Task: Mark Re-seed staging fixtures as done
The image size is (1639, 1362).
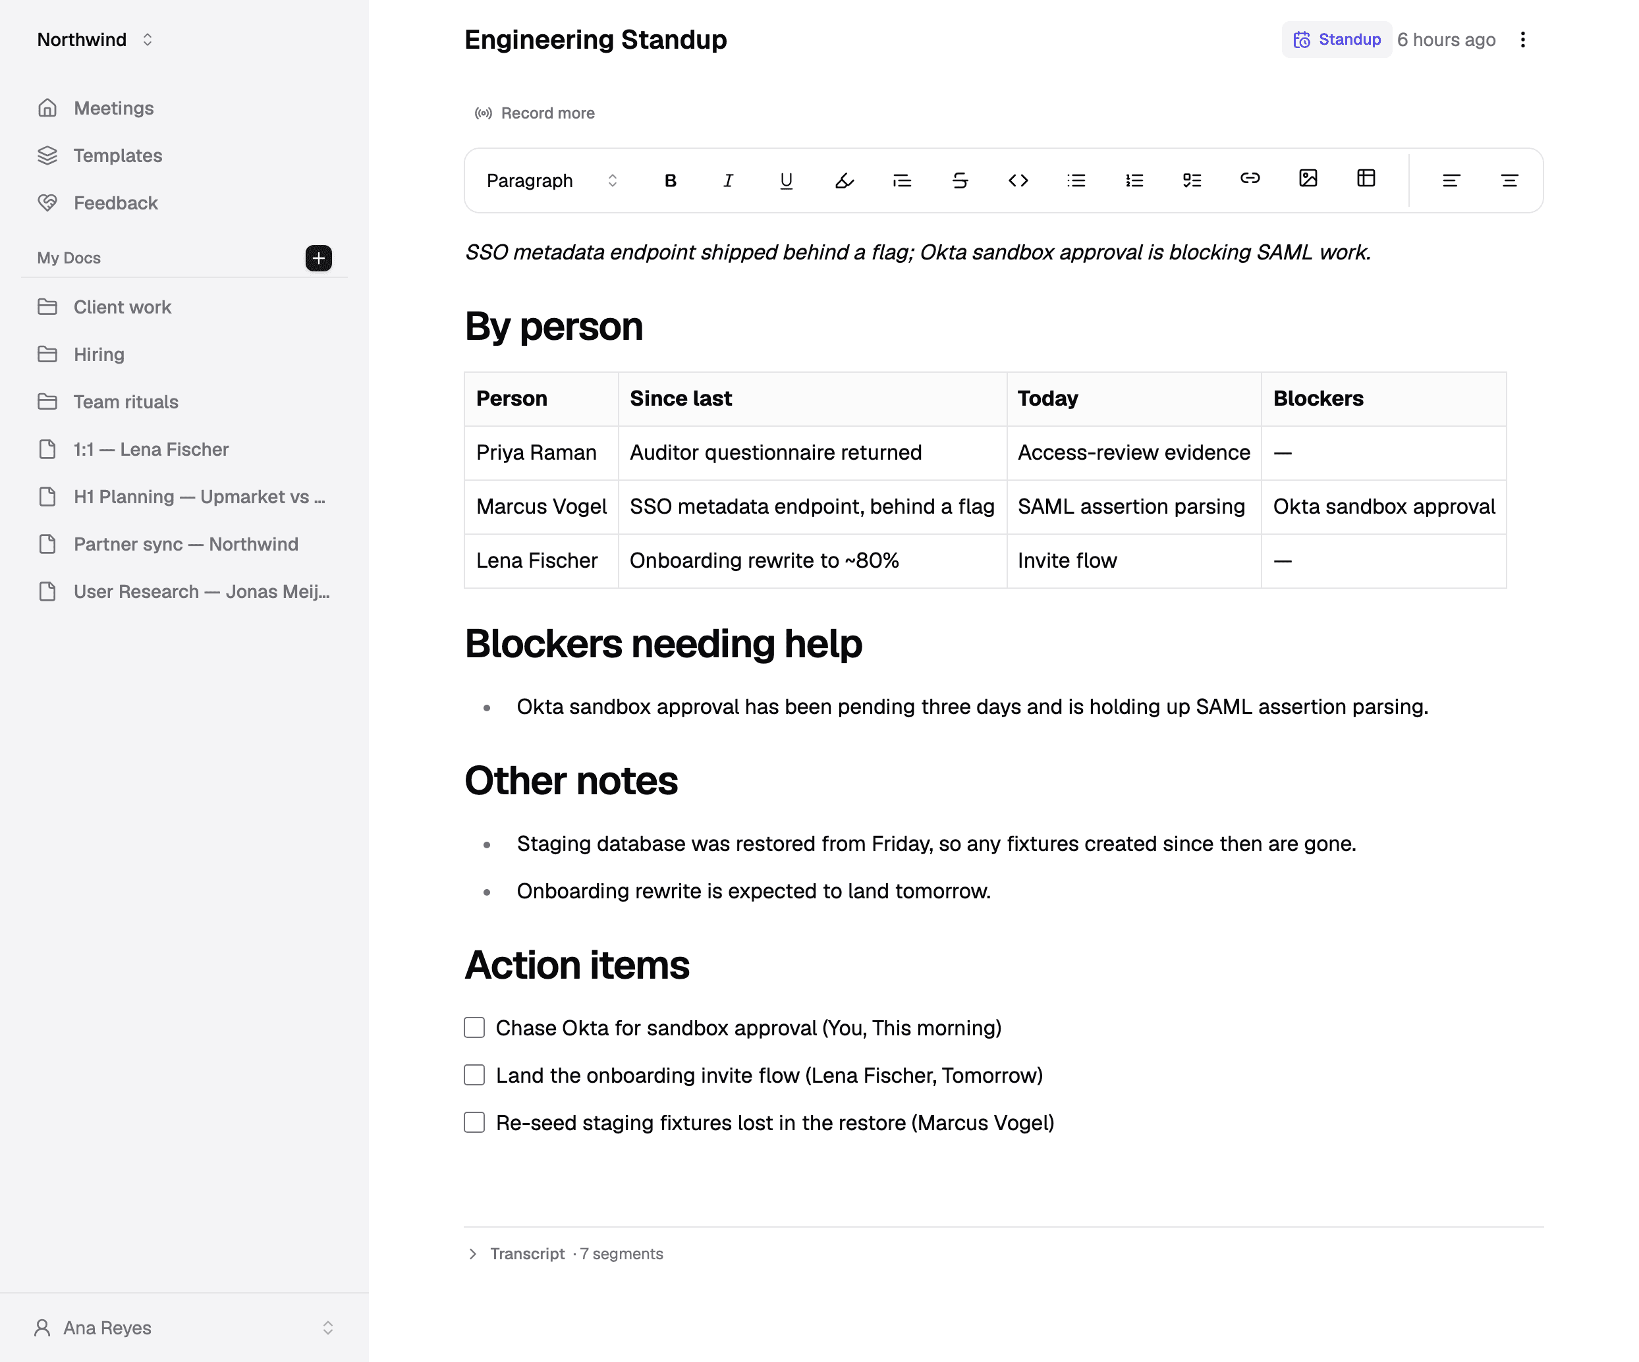Action: 474,1122
